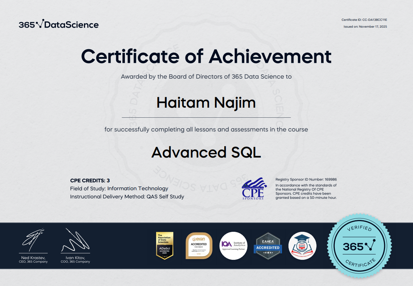The image size is (413, 286).
Task: Click the Field of Study: Information Technology line
Action: pyautogui.click(x=119, y=188)
